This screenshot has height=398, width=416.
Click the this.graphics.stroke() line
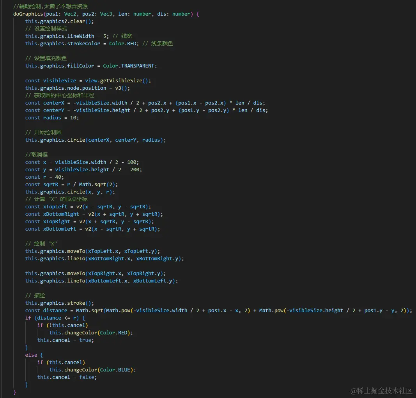(59, 303)
